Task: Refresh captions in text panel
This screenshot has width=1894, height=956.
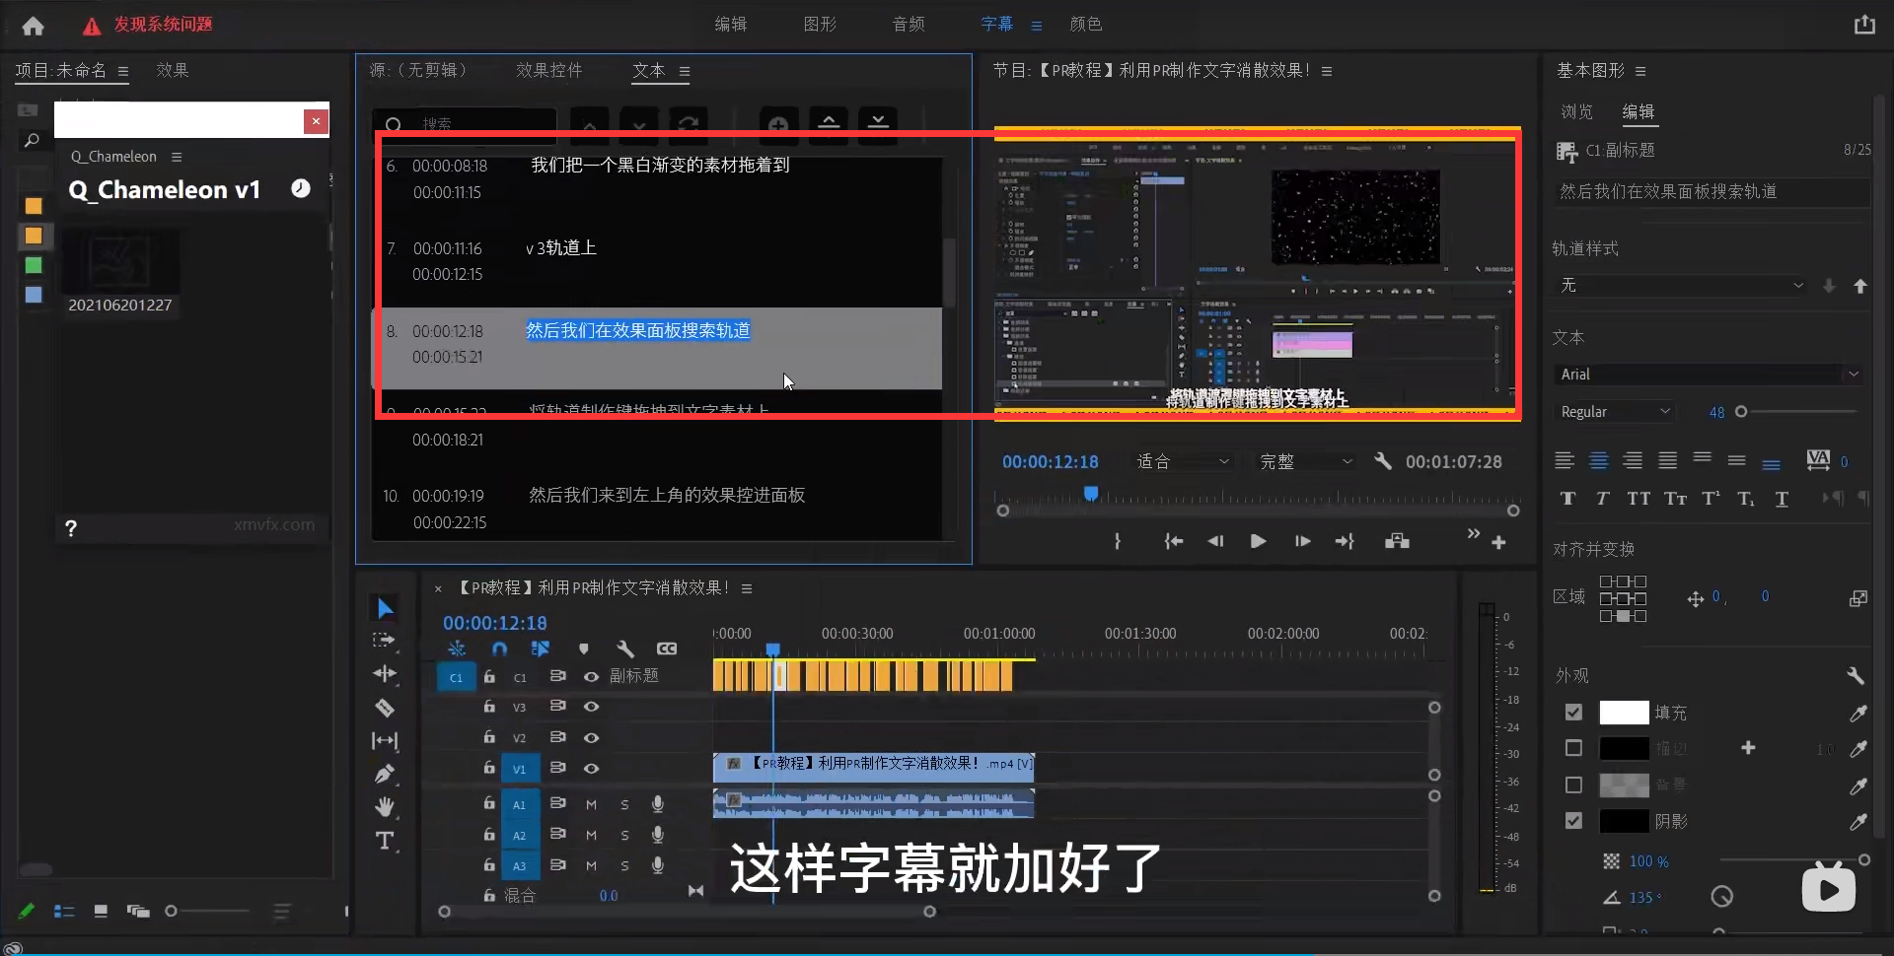Action: pos(689,125)
